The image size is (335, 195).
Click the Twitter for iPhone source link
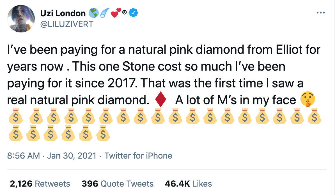138,155
